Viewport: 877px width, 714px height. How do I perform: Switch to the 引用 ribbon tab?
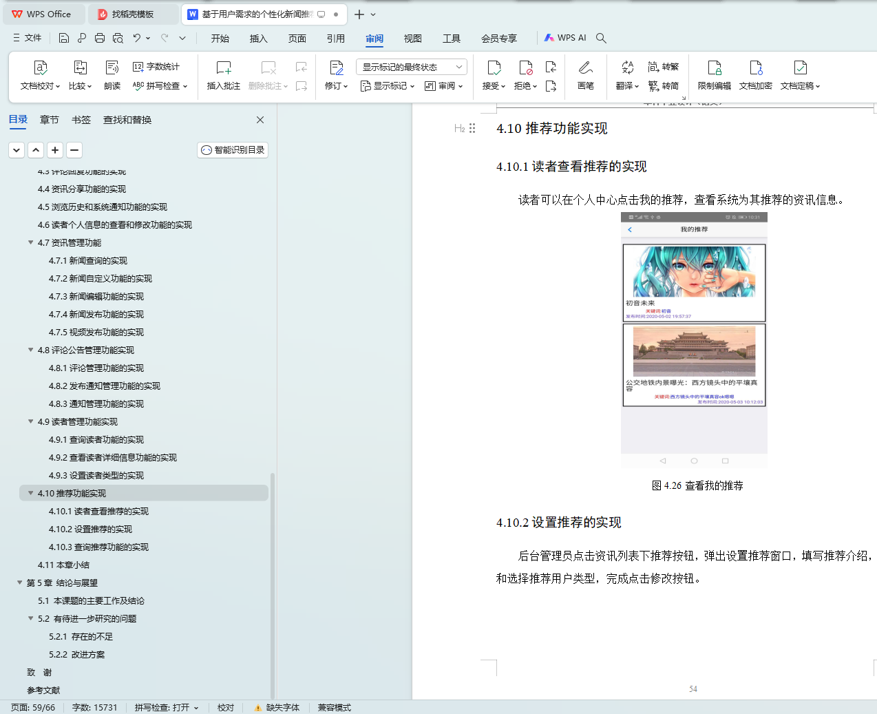(336, 39)
